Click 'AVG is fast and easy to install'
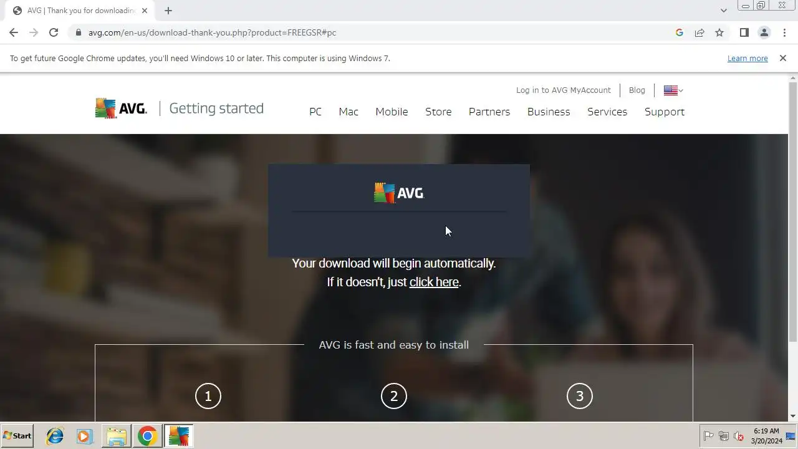 (x=393, y=345)
